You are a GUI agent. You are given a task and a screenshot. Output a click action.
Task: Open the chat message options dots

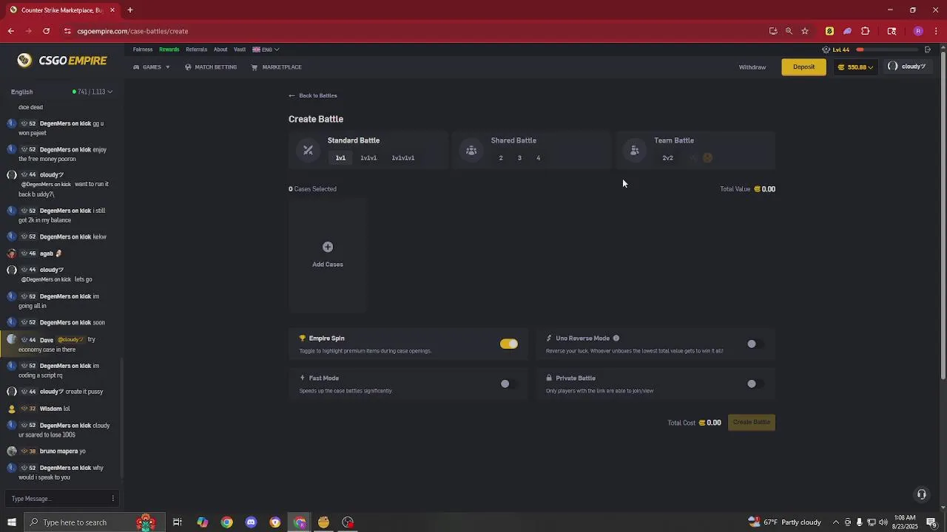coord(112,499)
